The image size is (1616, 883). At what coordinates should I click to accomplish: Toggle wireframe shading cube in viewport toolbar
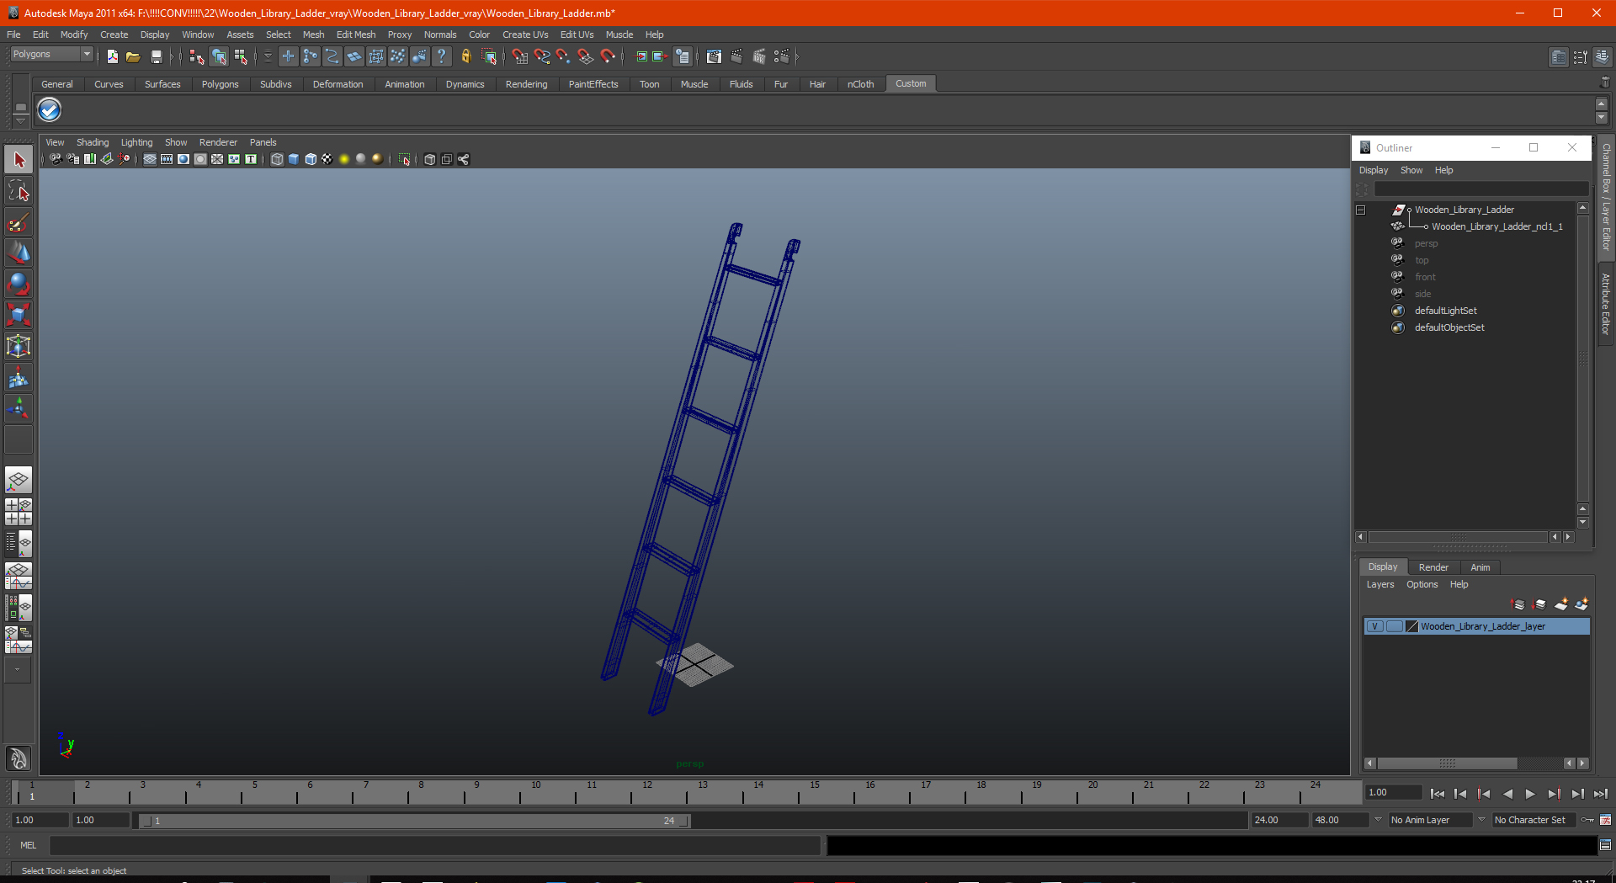click(x=277, y=159)
